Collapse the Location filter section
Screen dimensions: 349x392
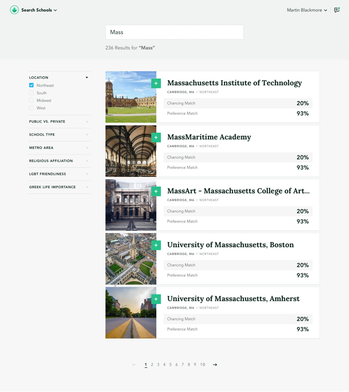[x=59, y=78]
